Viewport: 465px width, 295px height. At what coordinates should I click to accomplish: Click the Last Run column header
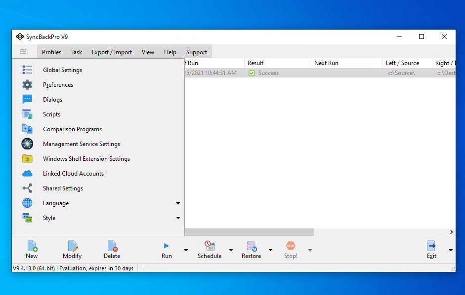[x=214, y=63]
